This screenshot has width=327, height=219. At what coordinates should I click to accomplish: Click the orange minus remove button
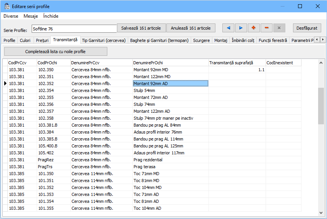pyautogui.click(x=266, y=28)
